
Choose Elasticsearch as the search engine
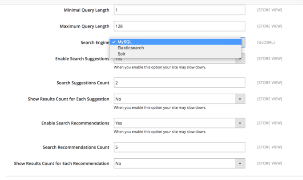coord(130,48)
